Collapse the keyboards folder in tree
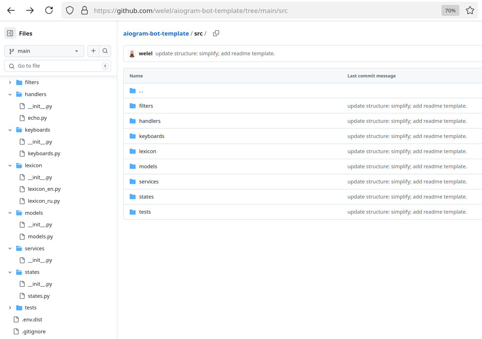The height and width of the screenshot is (339, 482). (x=10, y=130)
